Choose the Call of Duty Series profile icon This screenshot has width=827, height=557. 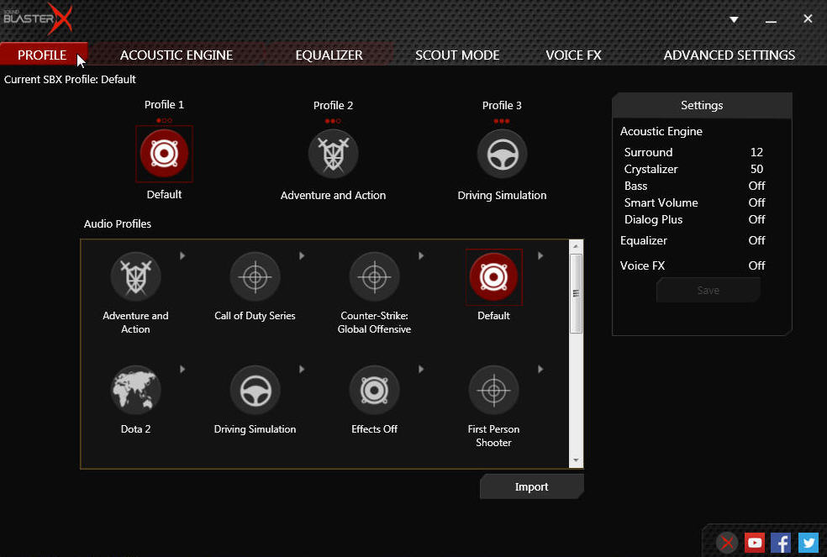[x=255, y=277]
